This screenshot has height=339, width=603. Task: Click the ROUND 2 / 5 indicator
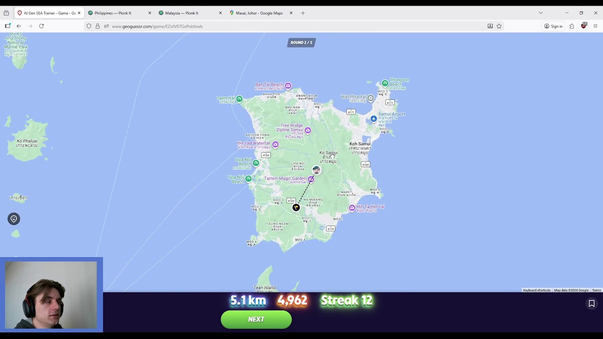301,42
